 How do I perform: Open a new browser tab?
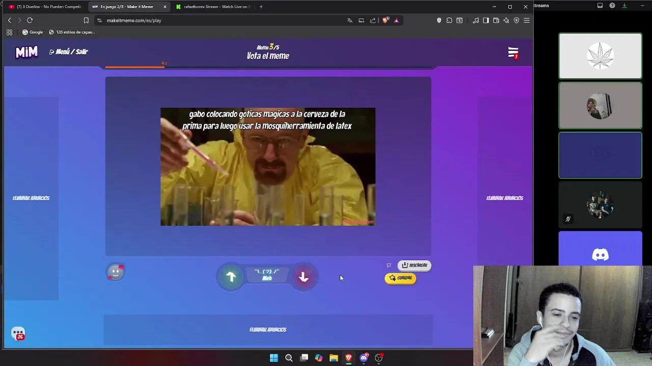click(x=261, y=7)
